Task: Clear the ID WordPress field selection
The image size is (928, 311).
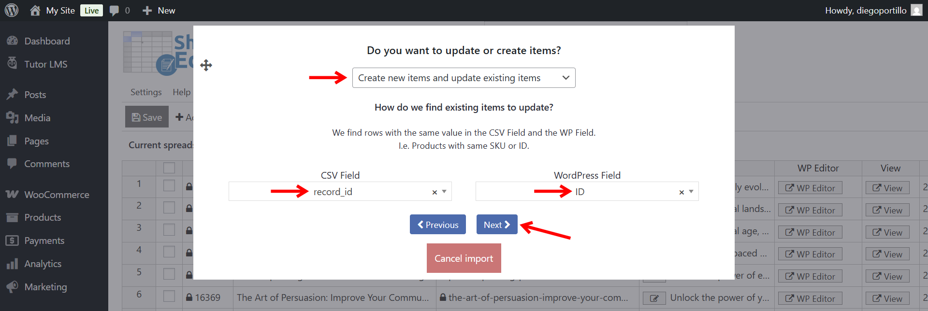Action: tap(681, 192)
